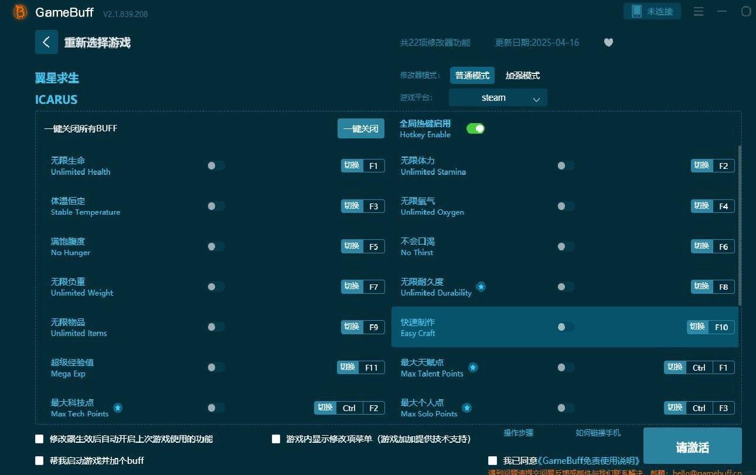
Task: Go back with the arrow icon
Action: (x=46, y=42)
